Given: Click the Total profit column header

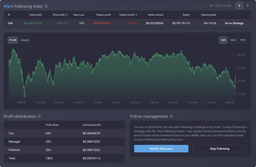Looking at the screenshot, I should (x=35, y=15).
